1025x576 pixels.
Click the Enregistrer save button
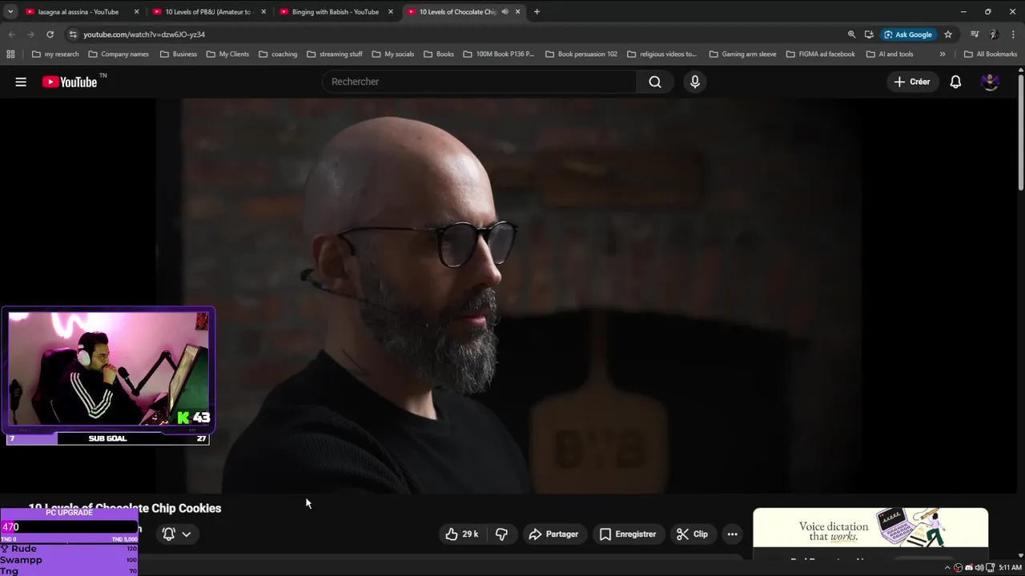pyautogui.click(x=629, y=534)
